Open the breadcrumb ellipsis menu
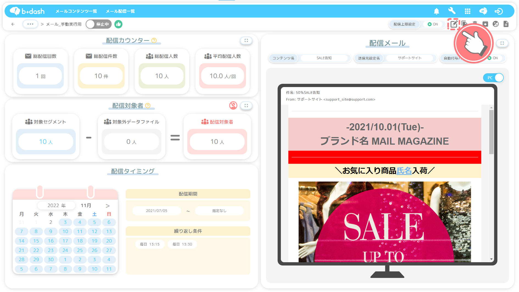The image size is (519, 292). click(x=30, y=24)
